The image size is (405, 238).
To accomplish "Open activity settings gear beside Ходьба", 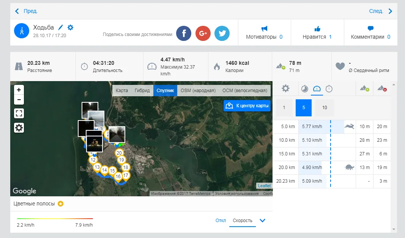I will click(x=70, y=28).
